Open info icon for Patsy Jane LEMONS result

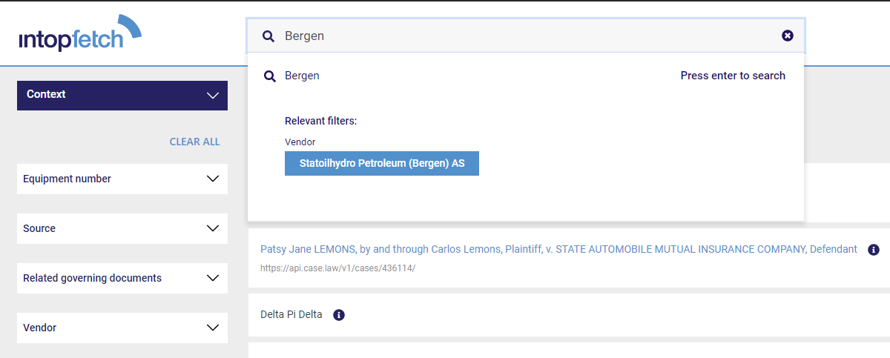click(874, 250)
